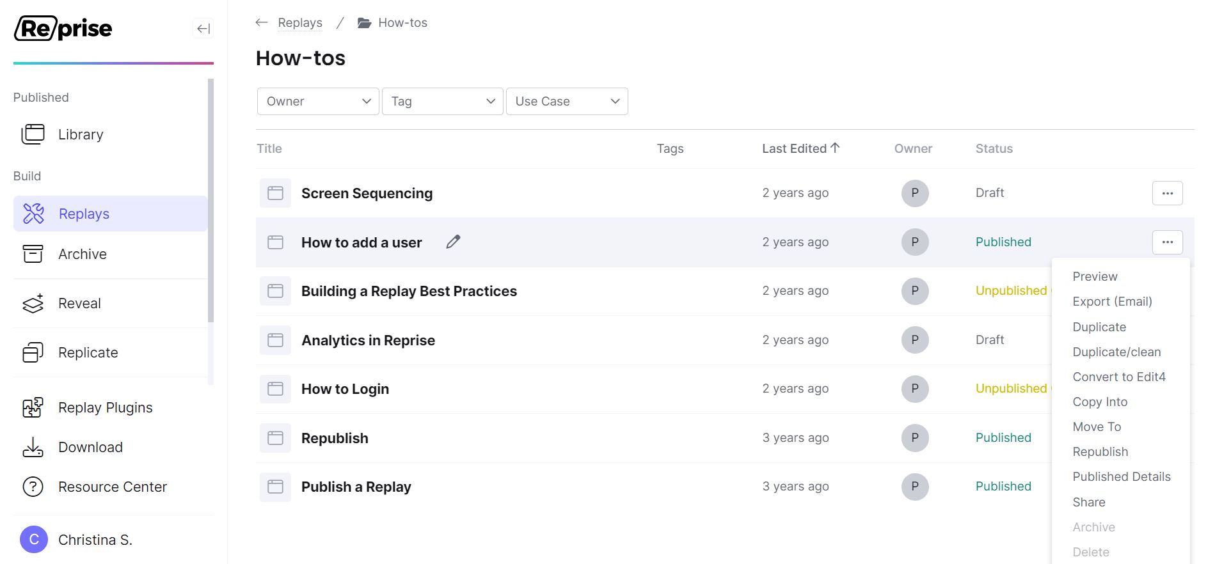Open the Library section icon
Screen dimensions: 1215x564
(x=33, y=134)
